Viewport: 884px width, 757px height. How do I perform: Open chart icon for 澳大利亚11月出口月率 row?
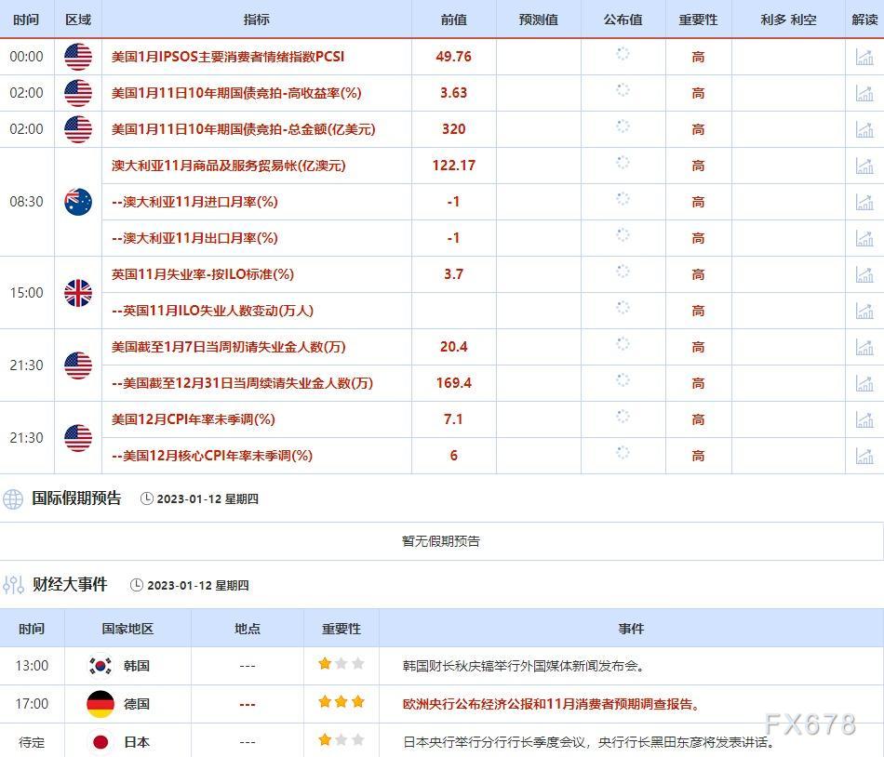click(x=864, y=238)
